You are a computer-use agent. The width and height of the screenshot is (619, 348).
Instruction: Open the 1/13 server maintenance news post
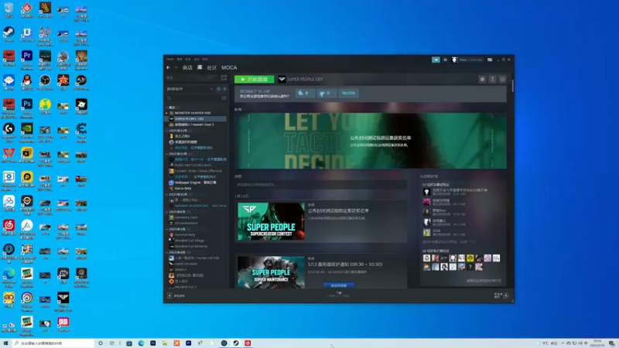click(x=345, y=264)
